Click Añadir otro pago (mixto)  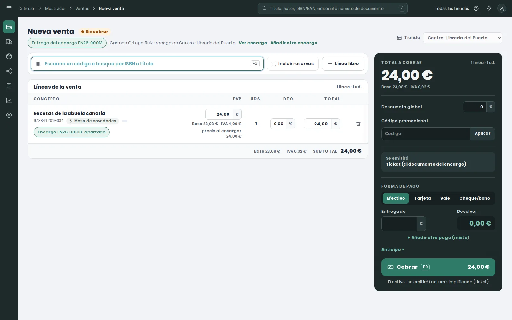click(x=438, y=237)
